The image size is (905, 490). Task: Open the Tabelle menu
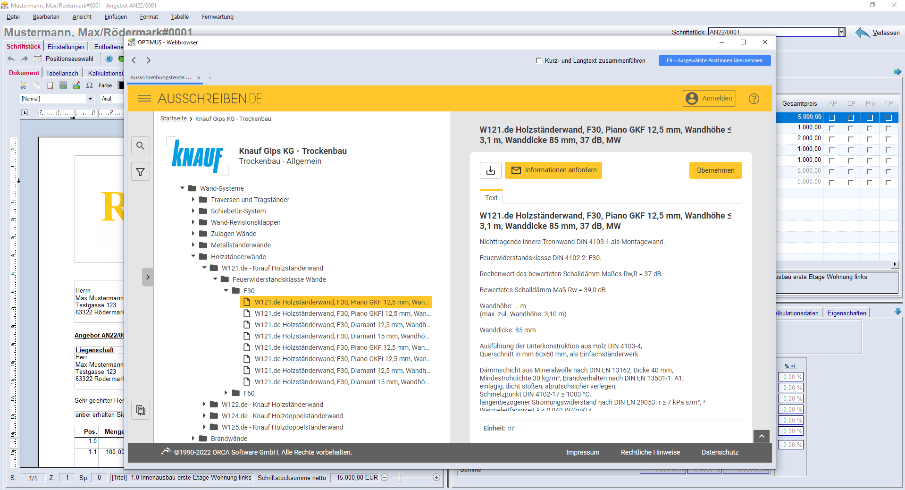[179, 17]
